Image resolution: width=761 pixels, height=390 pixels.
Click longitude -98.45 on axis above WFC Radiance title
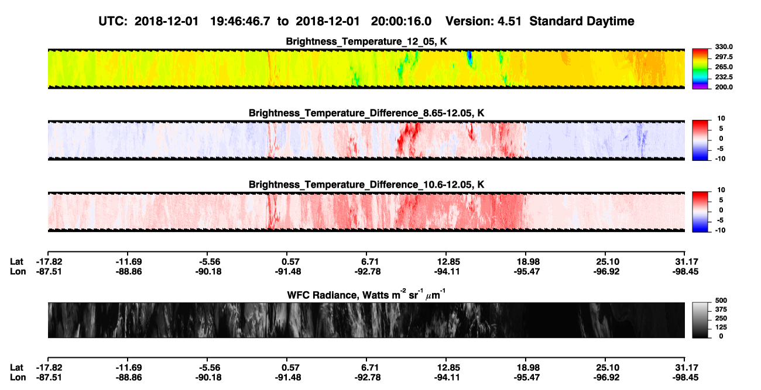(685, 271)
